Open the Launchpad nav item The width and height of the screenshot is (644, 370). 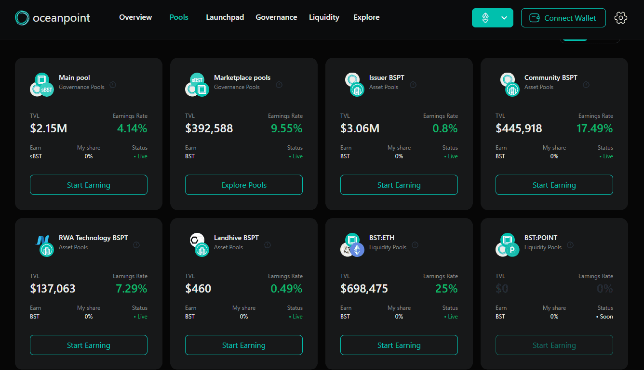pos(225,17)
